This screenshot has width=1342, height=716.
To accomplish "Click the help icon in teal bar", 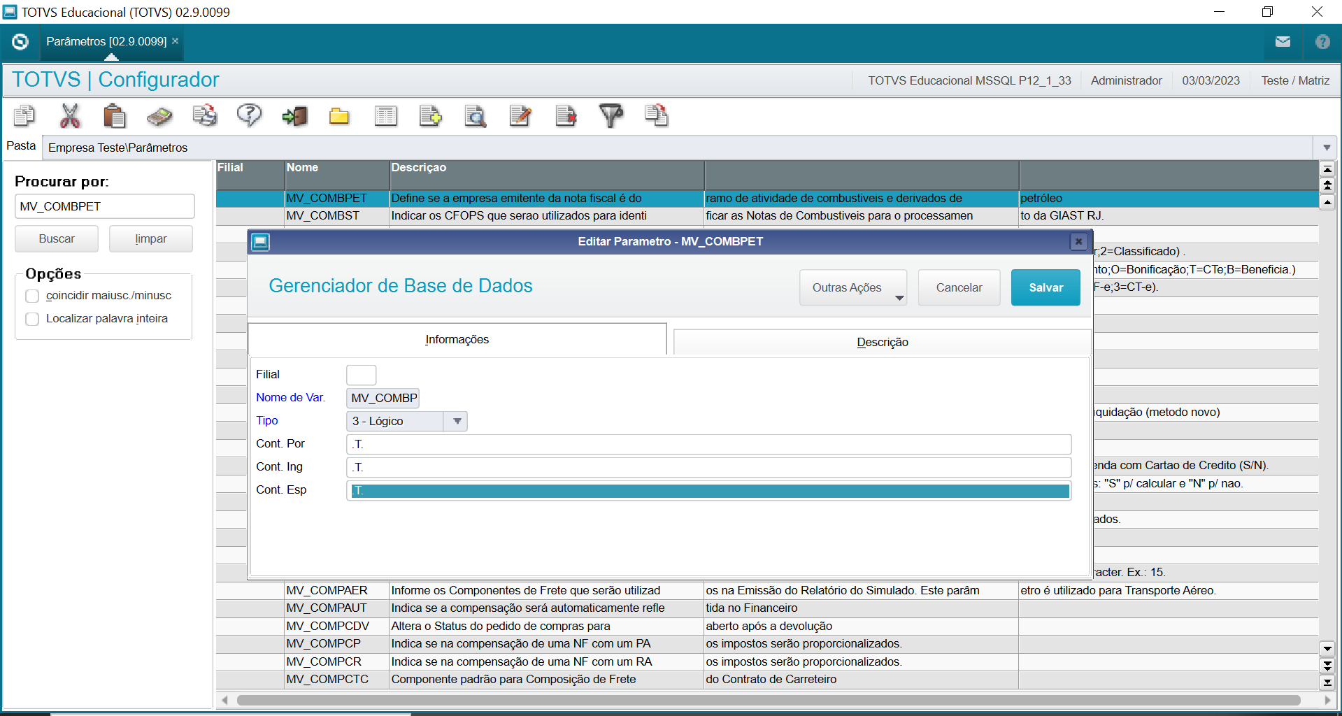I will click(x=1322, y=42).
